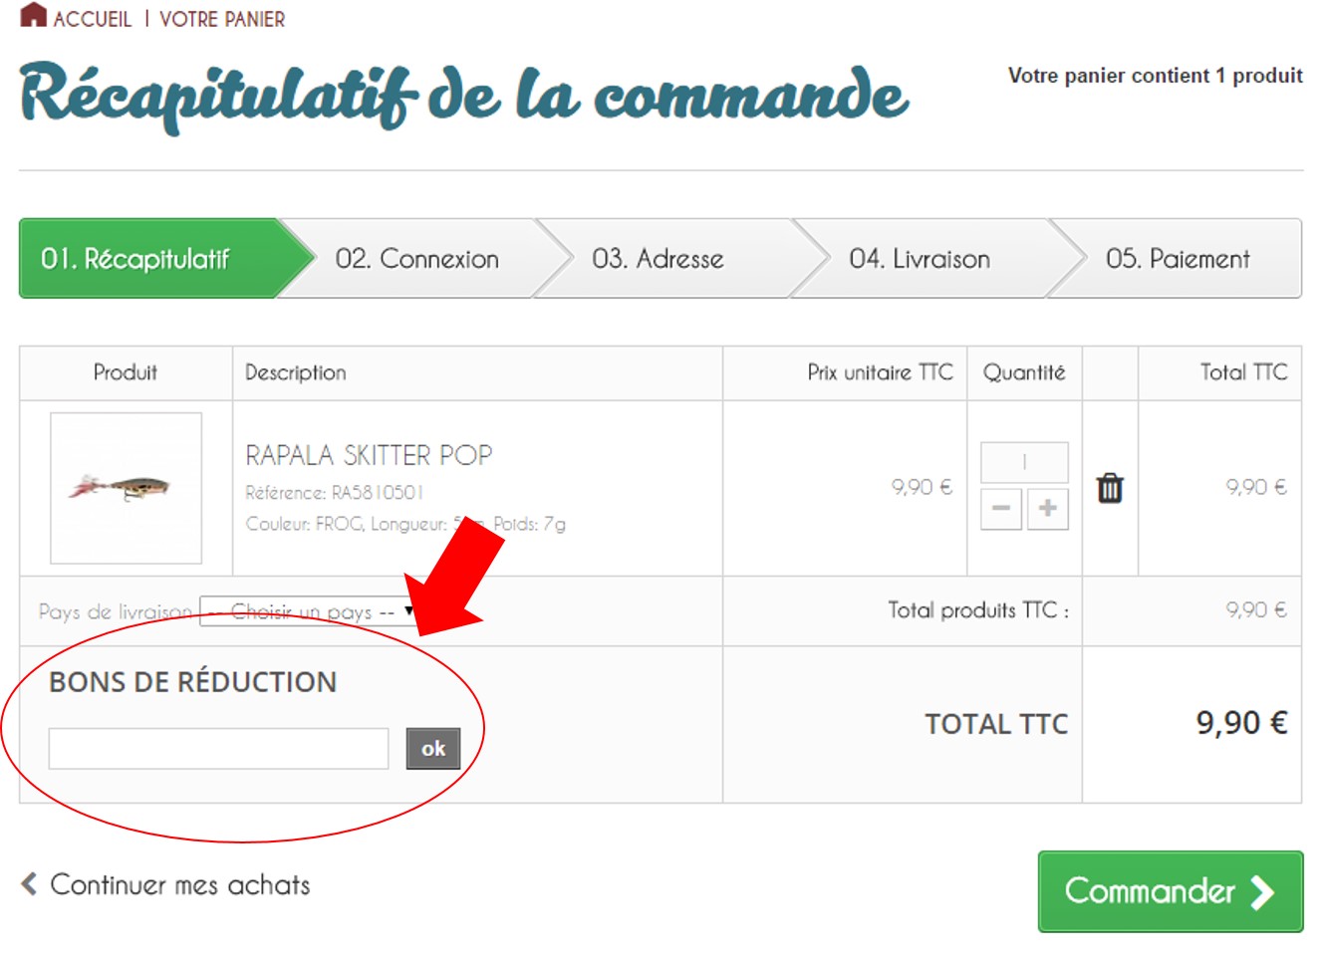The height and width of the screenshot is (954, 1324).
Task: Delete product using the trash icon
Action: point(1109,488)
